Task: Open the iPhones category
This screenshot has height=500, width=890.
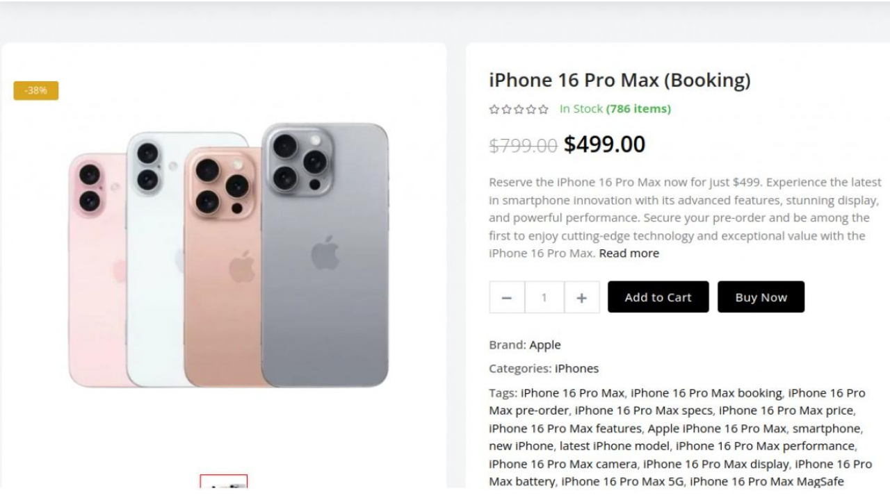Action: coord(576,368)
